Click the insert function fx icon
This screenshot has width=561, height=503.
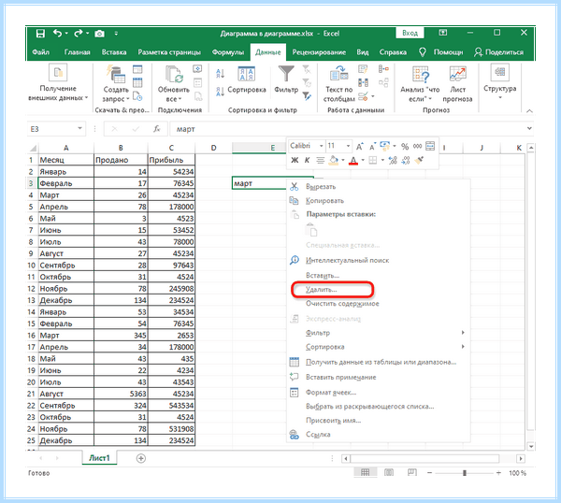(157, 129)
